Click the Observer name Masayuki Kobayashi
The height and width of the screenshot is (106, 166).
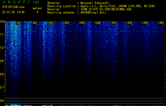click(95, 3)
